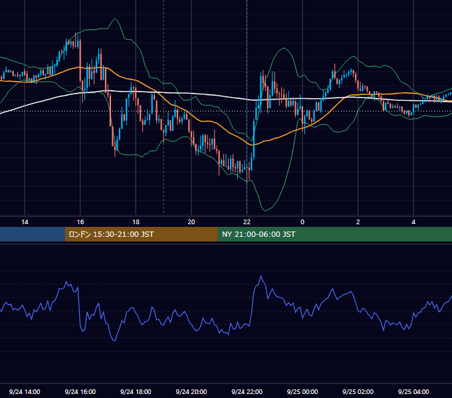Click the NY 21:00-06:00 JST session bar
Image resolution: width=452 pixels, height=398 pixels.
[334, 234]
